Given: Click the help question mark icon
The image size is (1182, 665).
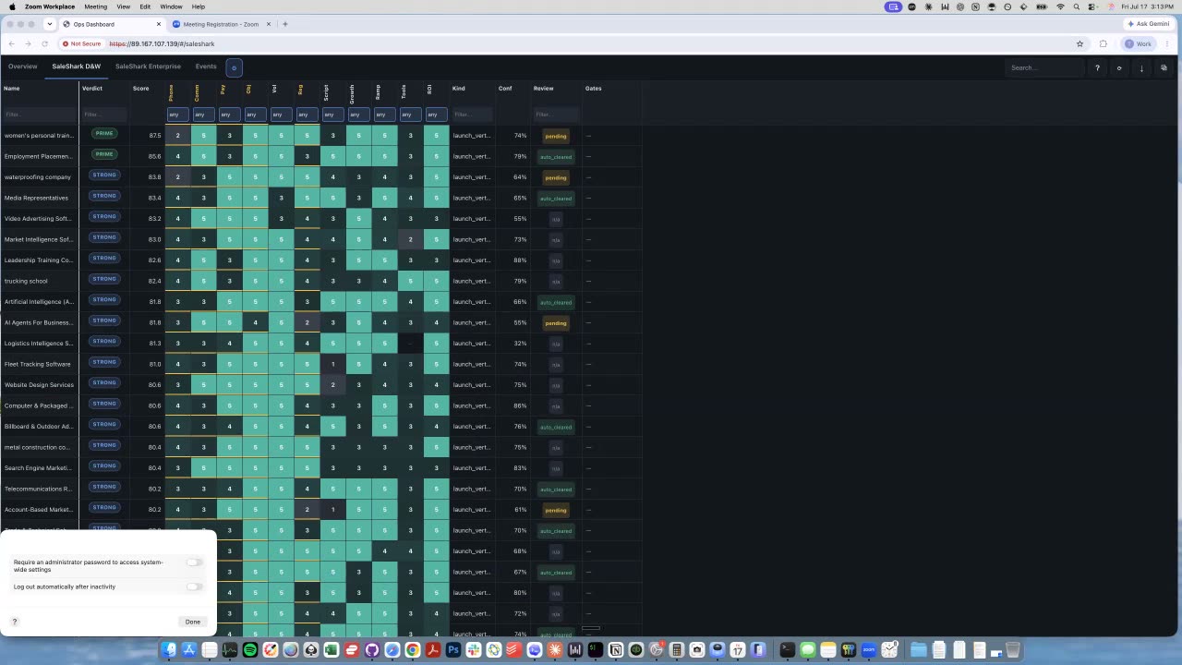Looking at the screenshot, I should pos(1097,67).
